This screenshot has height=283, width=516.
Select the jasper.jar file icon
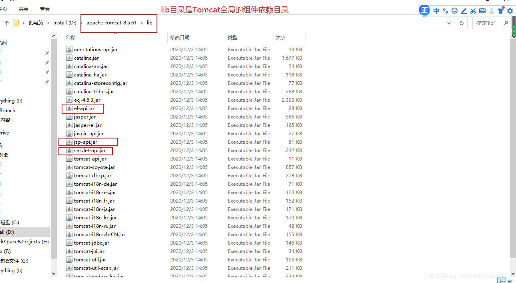coord(69,117)
